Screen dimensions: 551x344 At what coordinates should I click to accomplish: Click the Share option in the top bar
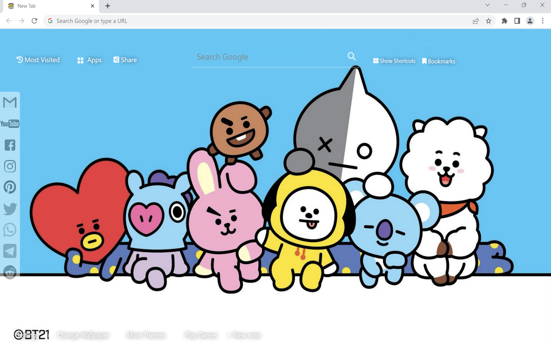(125, 60)
